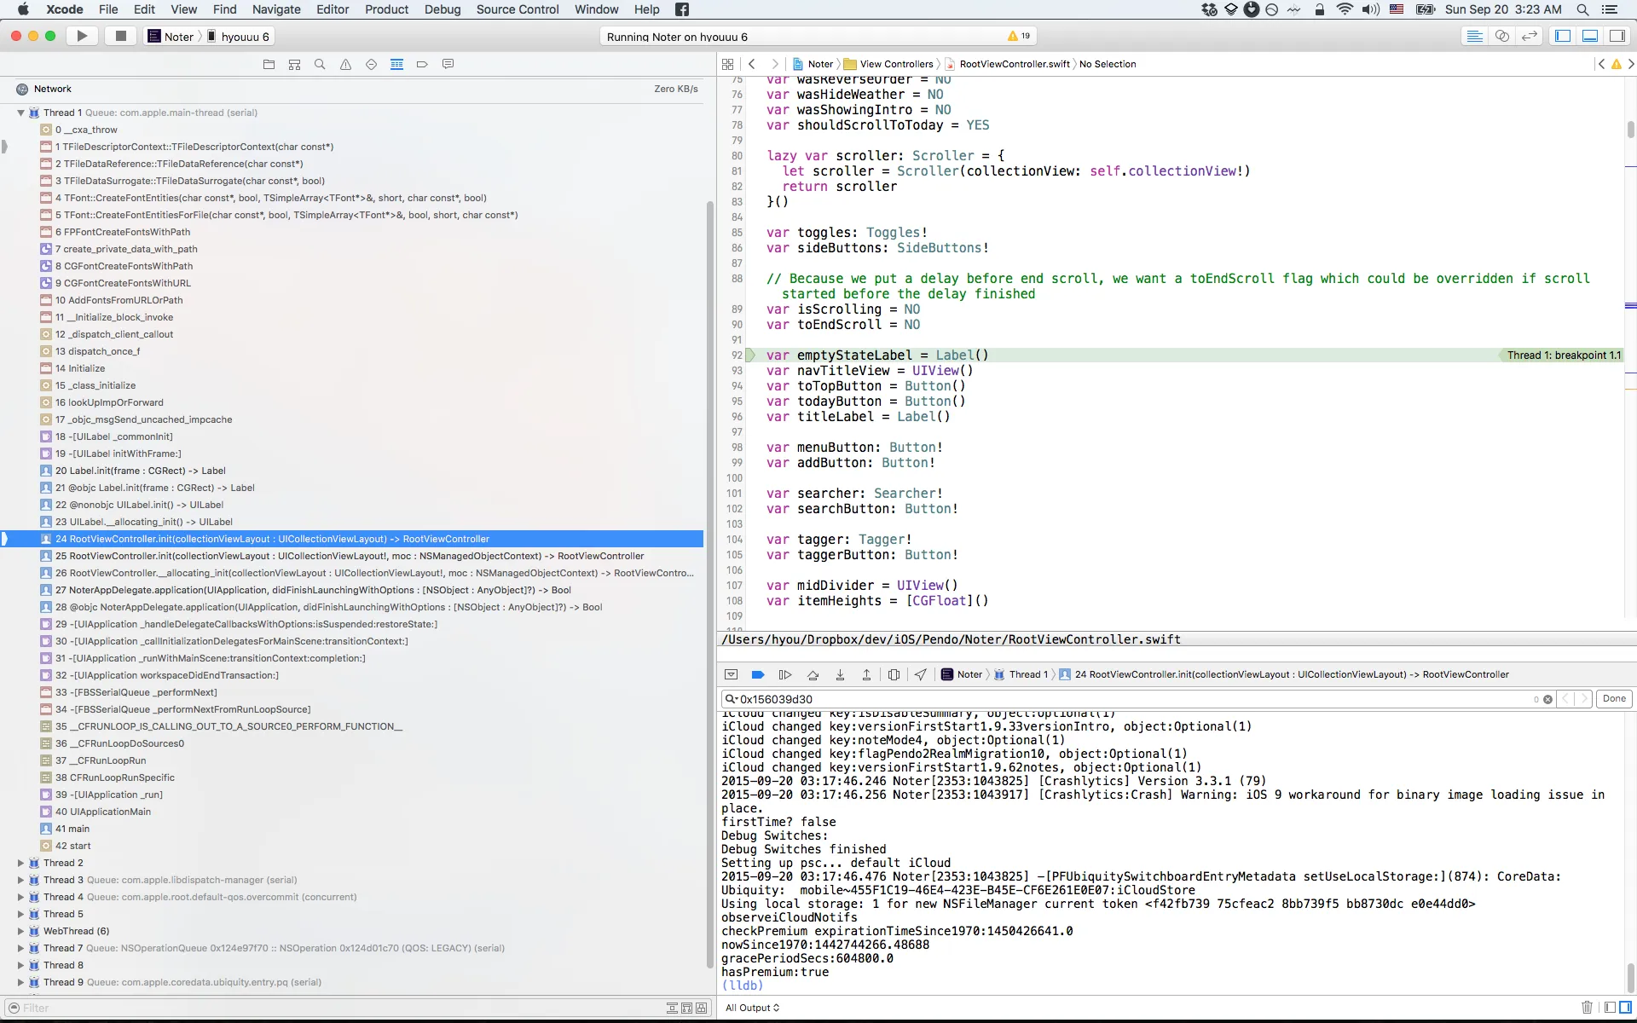The width and height of the screenshot is (1637, 1023).
Task: Open the All Output dropdown
Action: coord(752,1008)
